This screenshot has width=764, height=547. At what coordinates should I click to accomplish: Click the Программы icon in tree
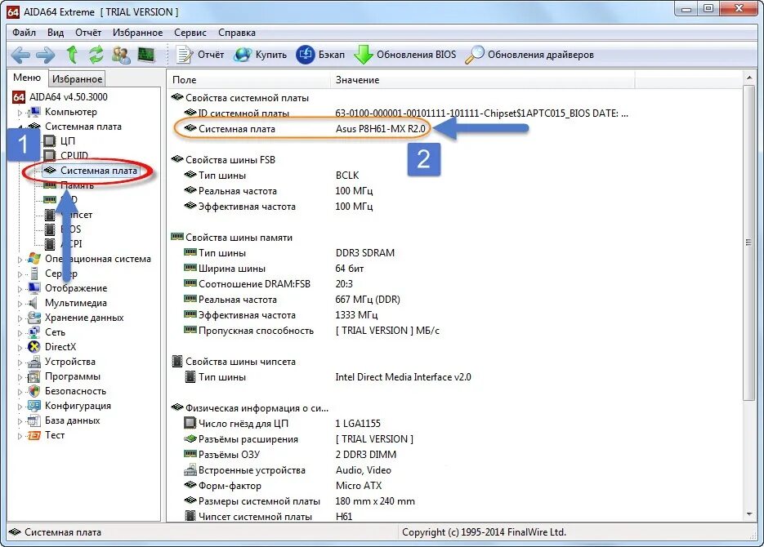point(34,376)
